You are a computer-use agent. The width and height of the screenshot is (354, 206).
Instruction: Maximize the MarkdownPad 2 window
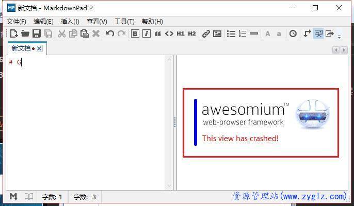tap(315, 8)
